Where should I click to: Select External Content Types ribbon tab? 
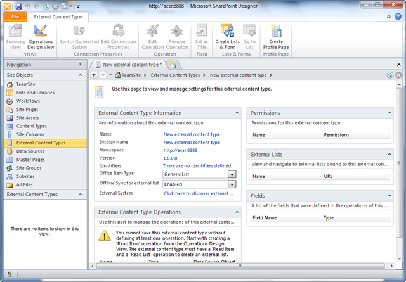[58, 17]
